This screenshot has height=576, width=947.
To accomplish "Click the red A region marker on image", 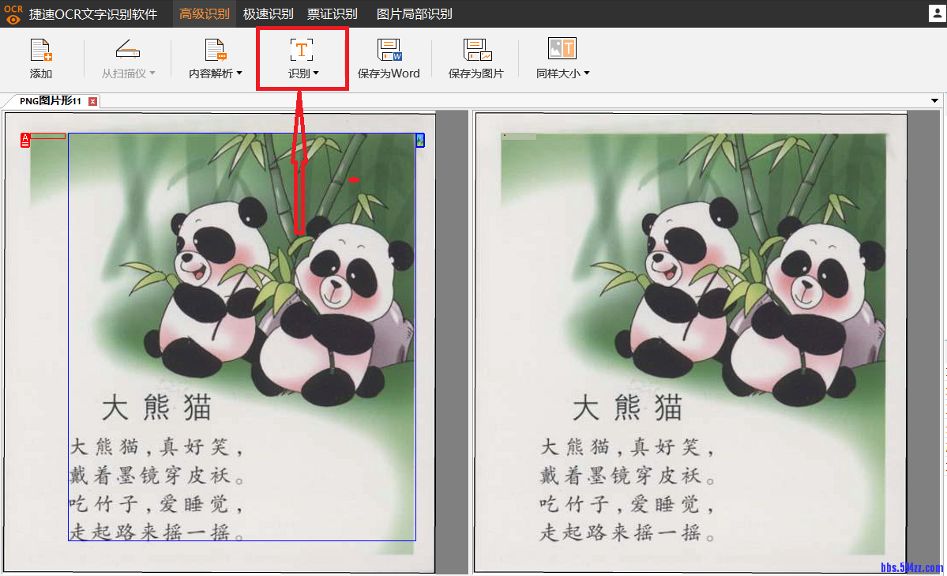I will click(x=24, y=139).
